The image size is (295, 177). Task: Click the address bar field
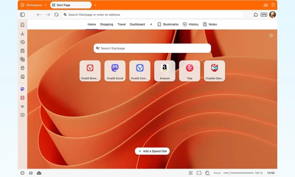(x=152, y=15)
